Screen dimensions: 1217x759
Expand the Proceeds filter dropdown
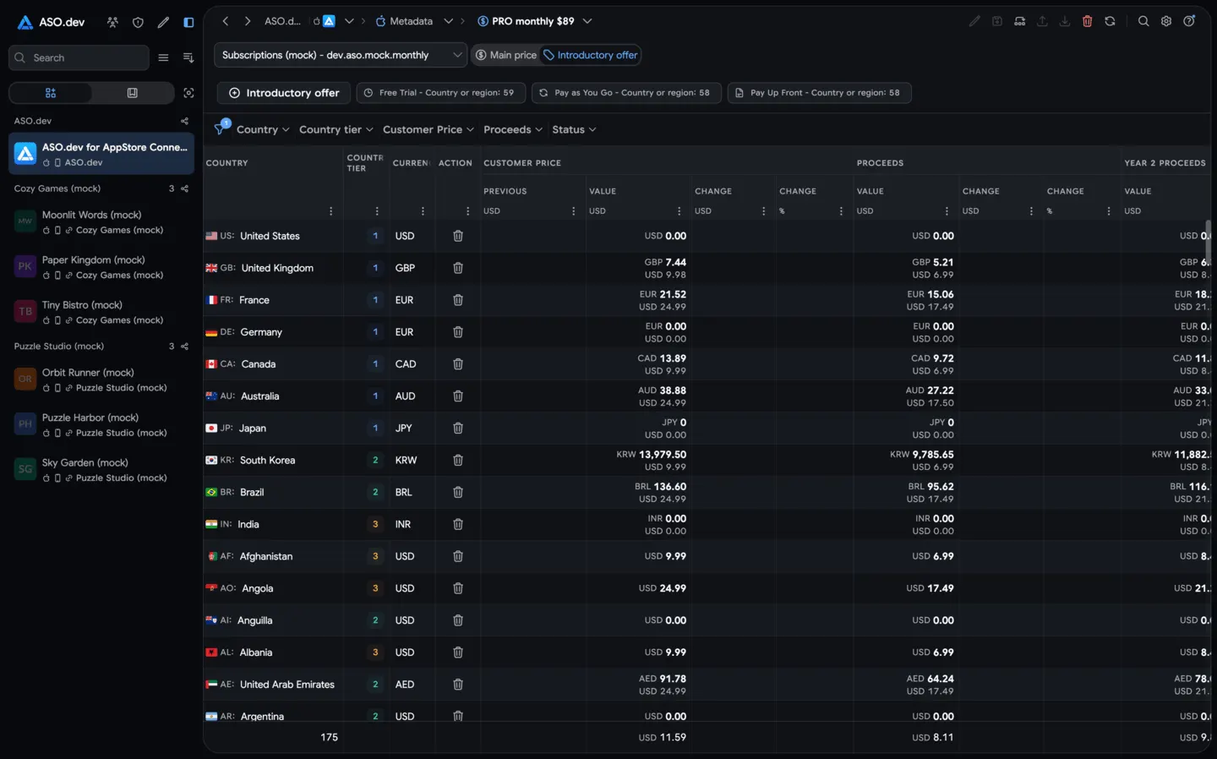[x=513, y=129]
